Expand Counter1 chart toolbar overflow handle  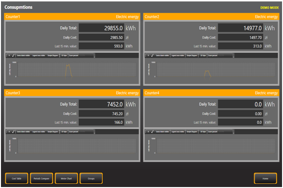94,56
